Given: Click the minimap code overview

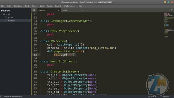Looking at the screenshot, I should [x=169, y=26].
